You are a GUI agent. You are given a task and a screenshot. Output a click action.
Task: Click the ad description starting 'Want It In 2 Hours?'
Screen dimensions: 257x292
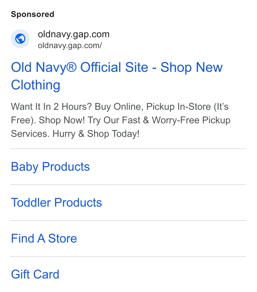tap(121, 120)
